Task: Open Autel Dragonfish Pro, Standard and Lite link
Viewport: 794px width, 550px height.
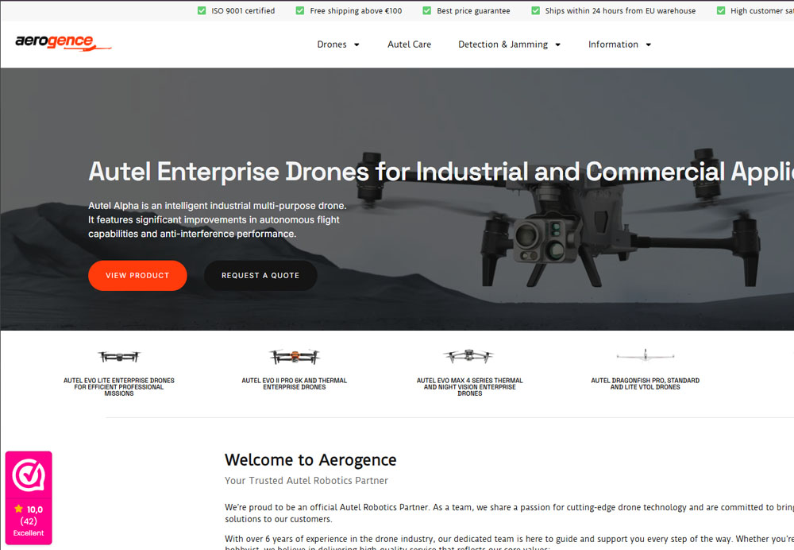Action: 645,384
